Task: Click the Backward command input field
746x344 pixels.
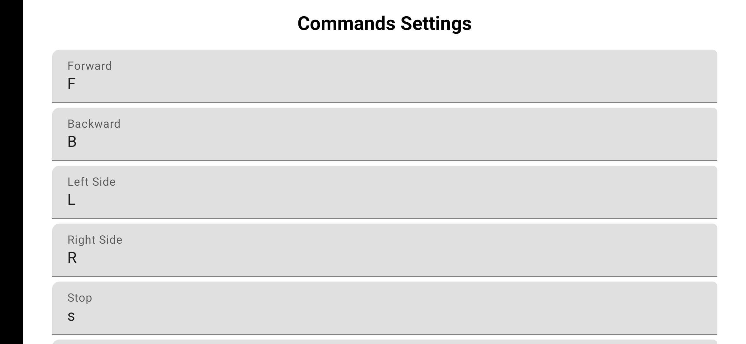Action: (384, 134)
